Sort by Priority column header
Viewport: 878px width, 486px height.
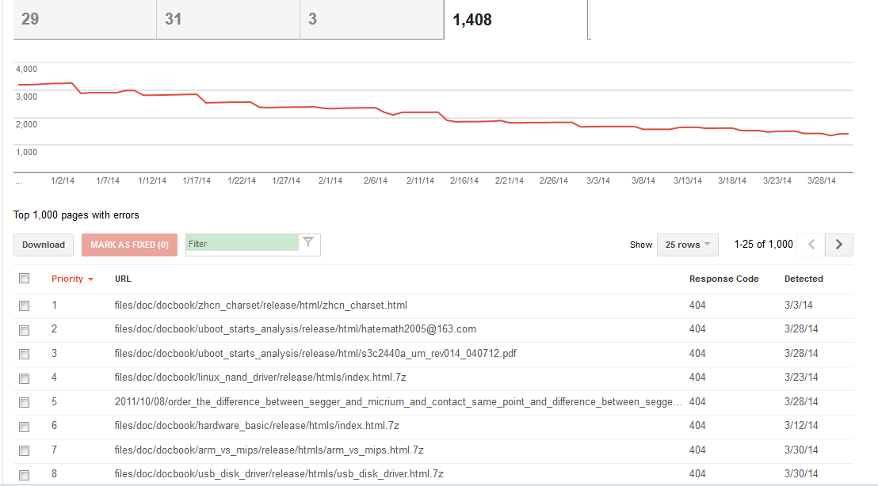(67, 279)
